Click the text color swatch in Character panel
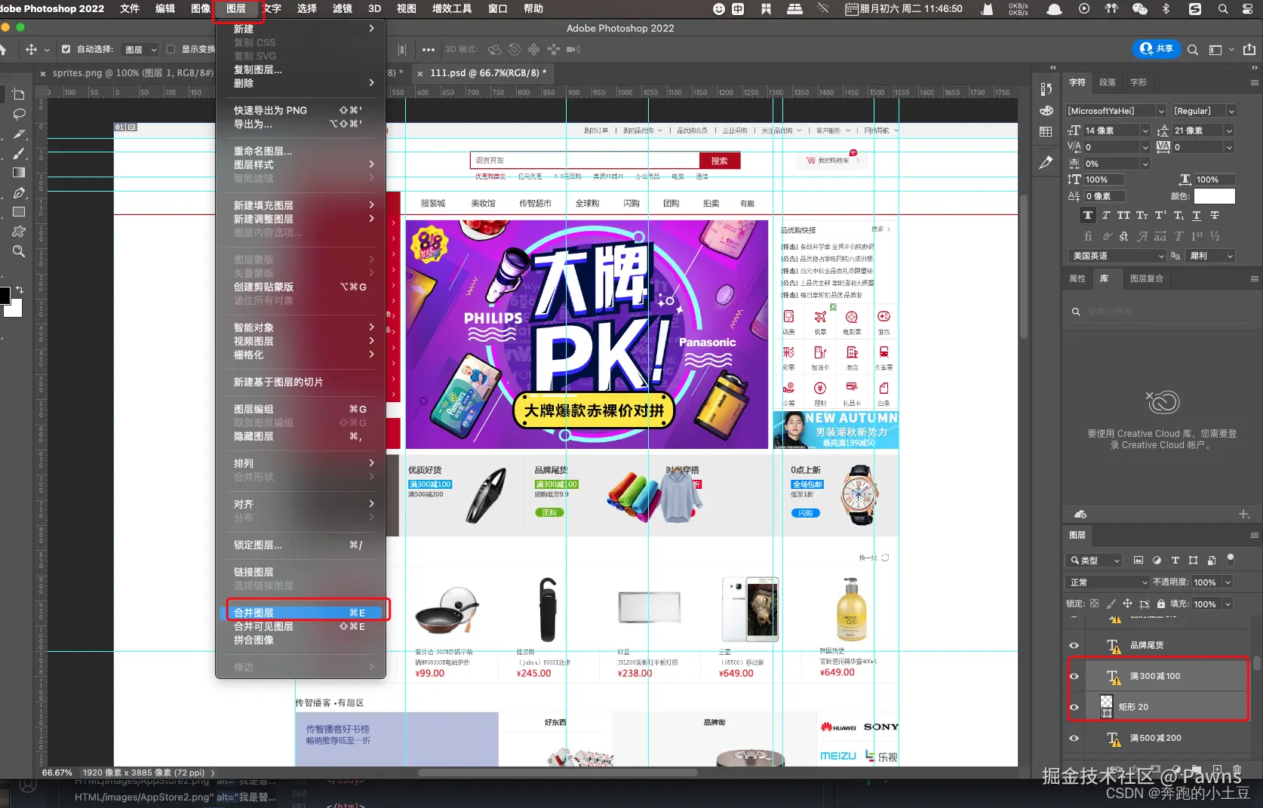Viewport: 1263px width, 808px height. pyautogui.click(x=1215, y=196)
